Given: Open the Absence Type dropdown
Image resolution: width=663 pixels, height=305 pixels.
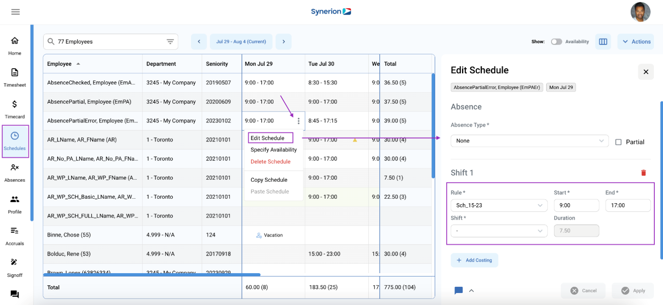Looking at the screenshot, I should (530, 141).
